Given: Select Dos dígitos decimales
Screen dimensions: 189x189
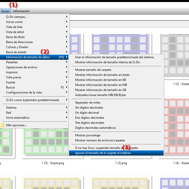Looking at the screenshot, I should [89, 118].
